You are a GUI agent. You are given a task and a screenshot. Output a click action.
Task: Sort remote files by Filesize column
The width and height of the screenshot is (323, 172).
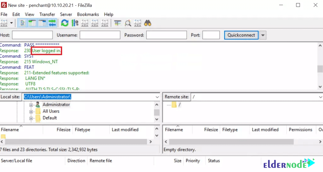pyautogui.click(x=206, y=130)
